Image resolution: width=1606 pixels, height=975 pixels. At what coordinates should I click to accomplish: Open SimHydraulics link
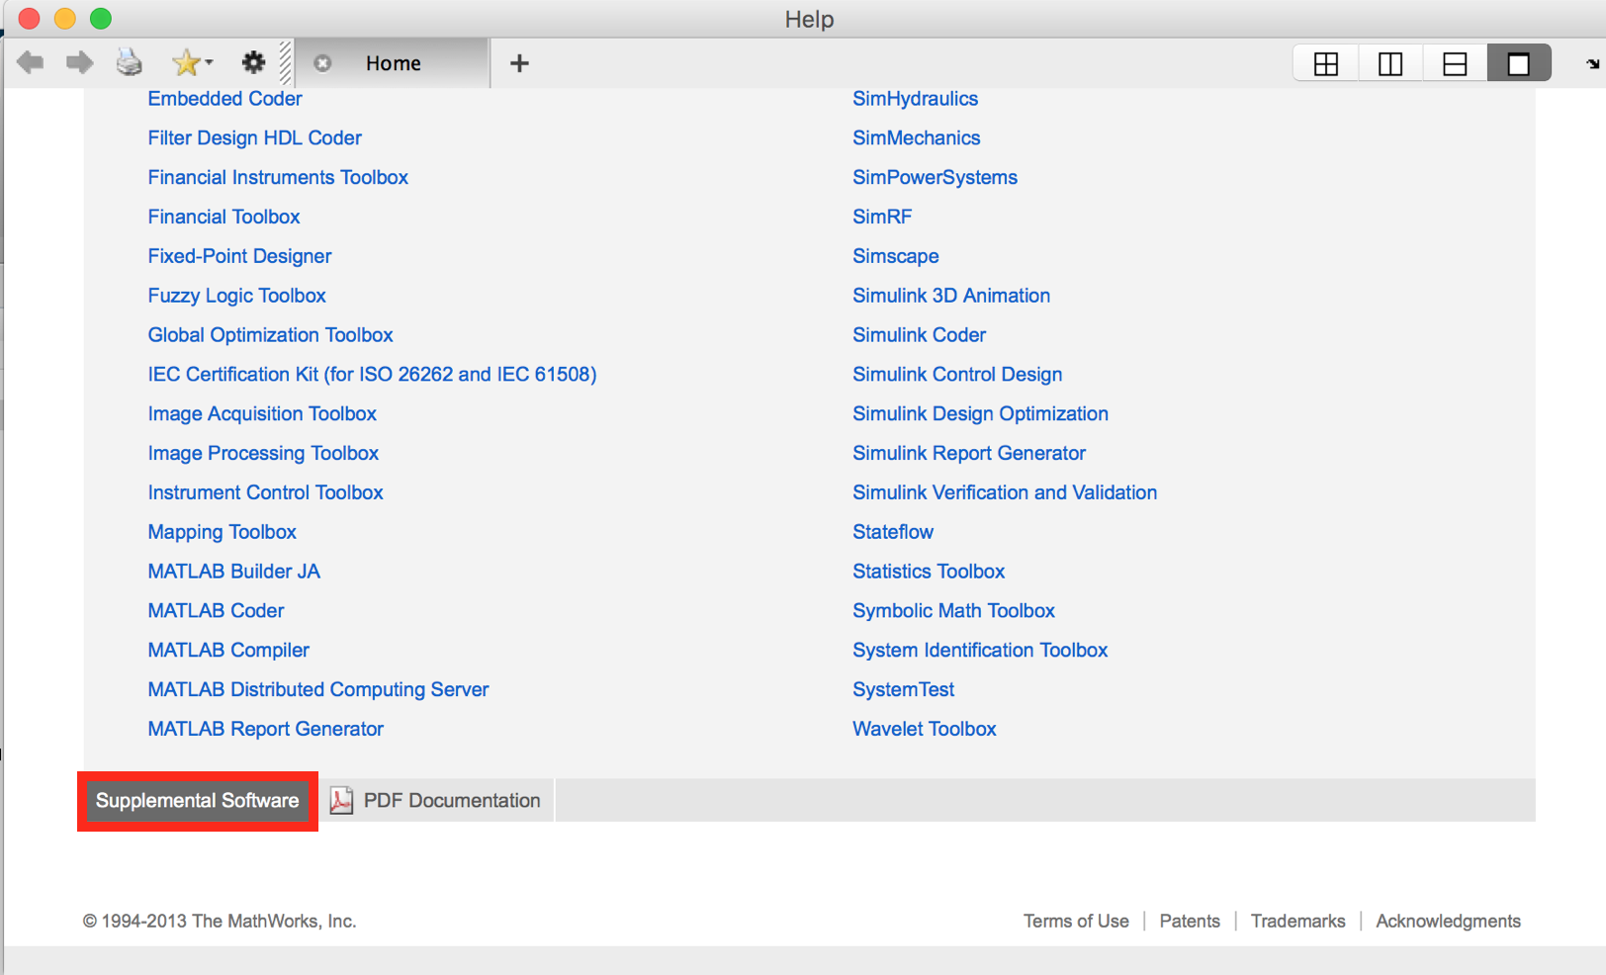click(915, 99)
